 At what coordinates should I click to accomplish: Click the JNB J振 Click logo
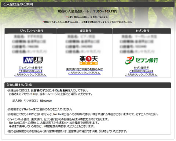click(x=33, y=60)
